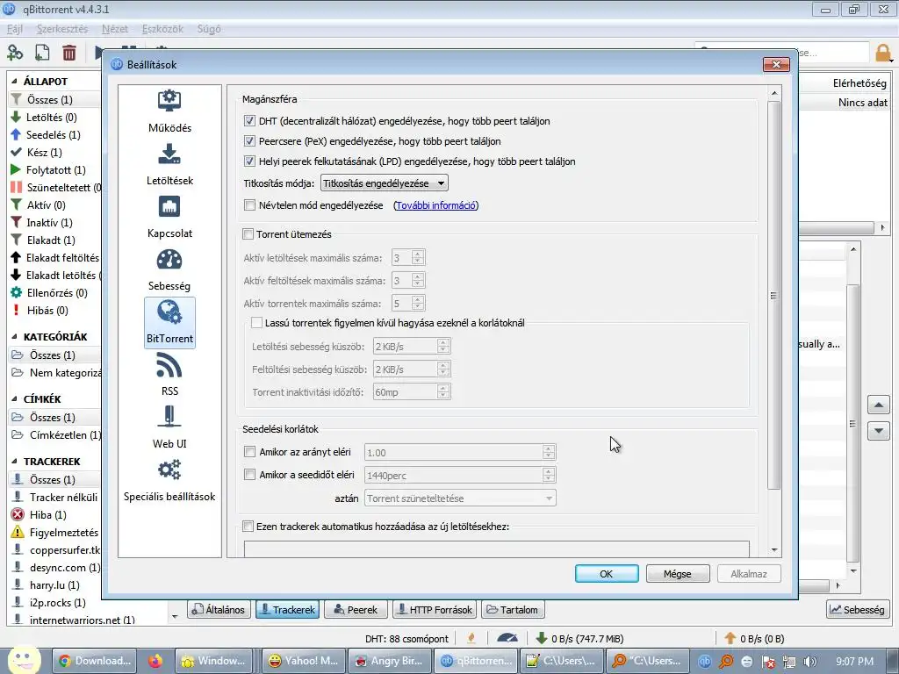This screenshot has height=674, width=899.
Task: Disable DHT decentralized network checkbox
Action: tap(249, 121)
